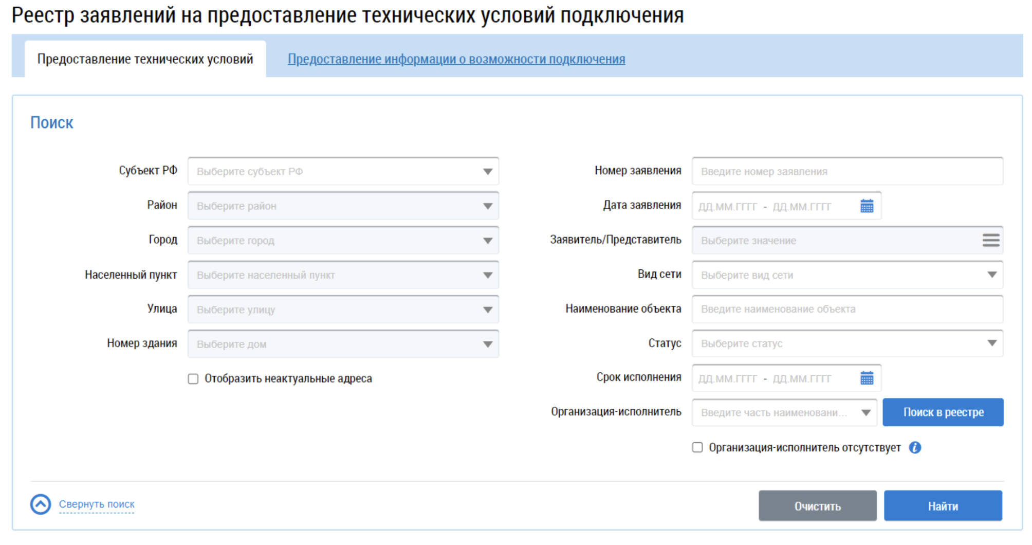Click info icon beside Организация-исполнитель отсутствует
The width and height of the screenshot is (1032, 545).
coord(915,448)
